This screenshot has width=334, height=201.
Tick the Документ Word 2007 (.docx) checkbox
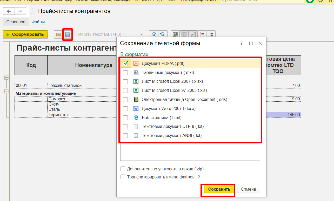pos(126,109)
